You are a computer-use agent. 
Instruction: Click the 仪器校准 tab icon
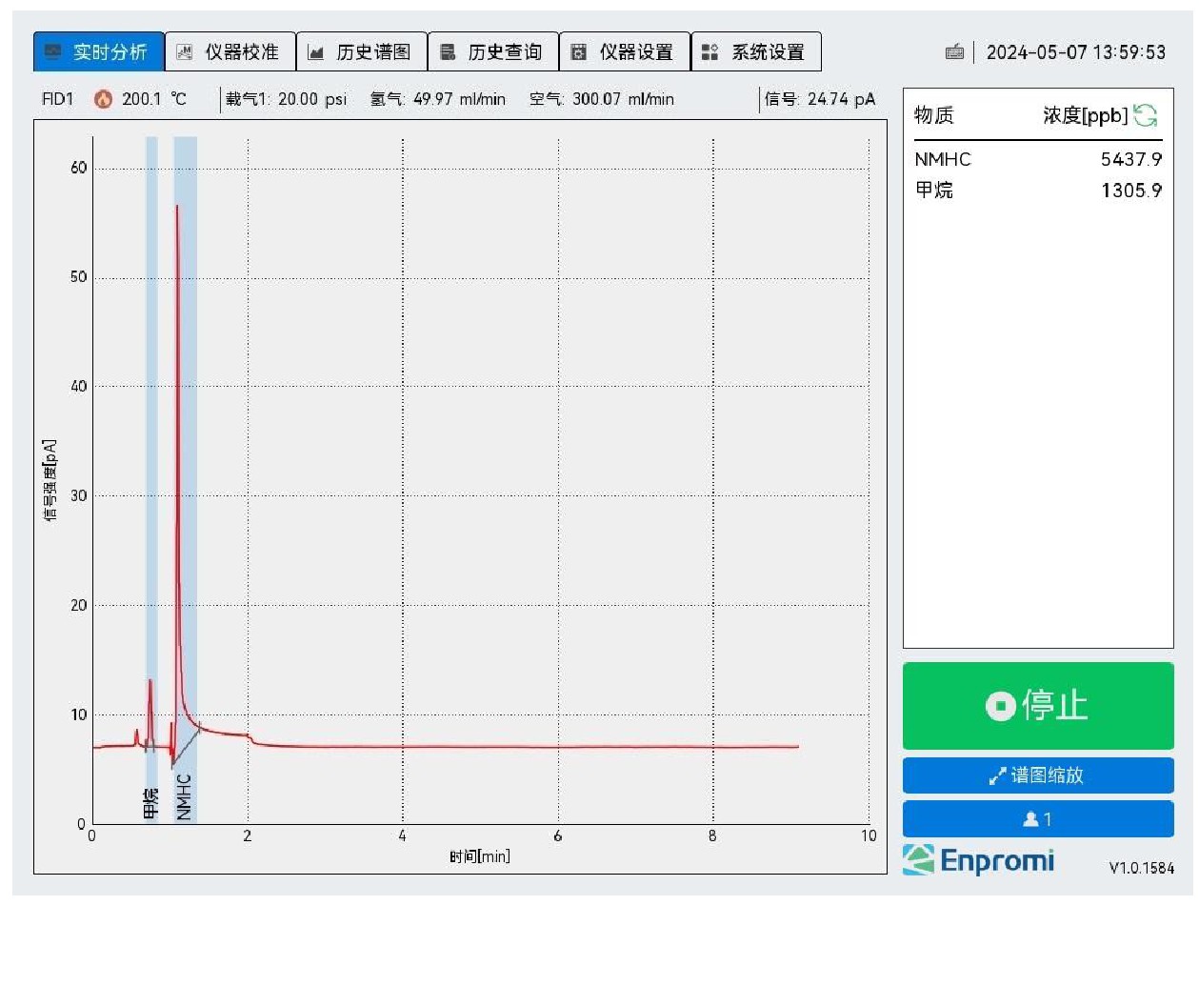[185, 51]
